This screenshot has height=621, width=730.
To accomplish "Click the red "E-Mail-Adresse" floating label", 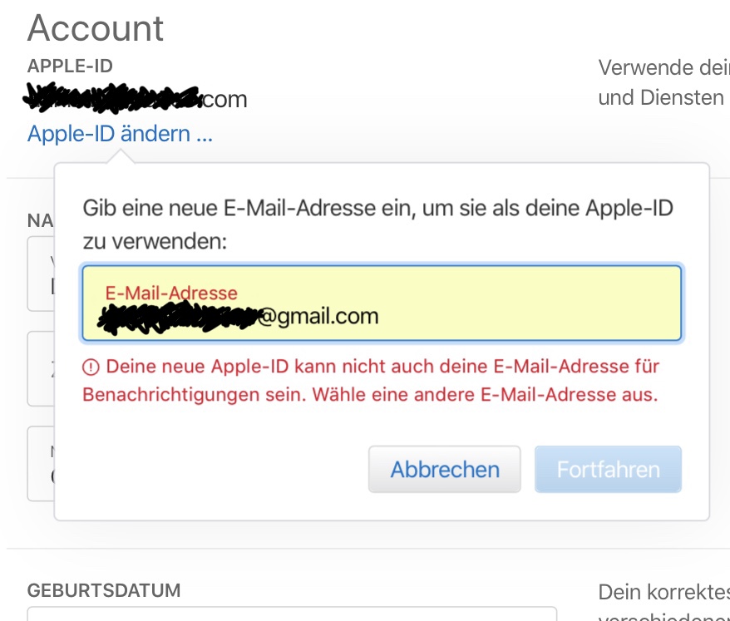I will click(x=171, y=293).
